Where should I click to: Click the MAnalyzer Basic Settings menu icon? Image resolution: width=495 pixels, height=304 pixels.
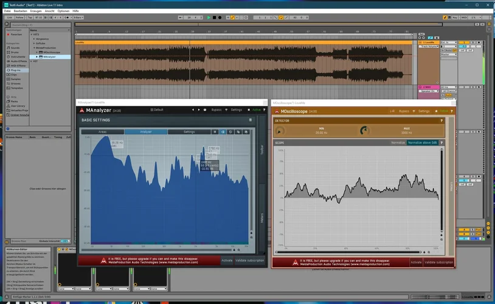pyautogui.click(x=251, y=120)
